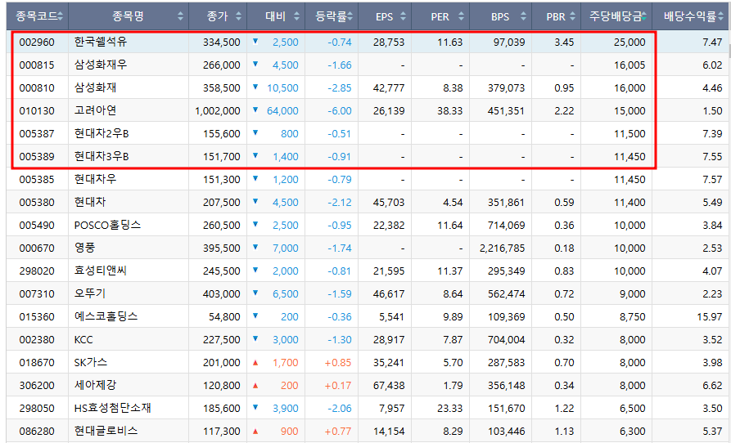Click SK가스 red up-arrow indicator

point(255,363)
